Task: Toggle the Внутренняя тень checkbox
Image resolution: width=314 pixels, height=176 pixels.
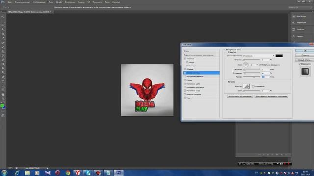Action: (x=185, y=73)
